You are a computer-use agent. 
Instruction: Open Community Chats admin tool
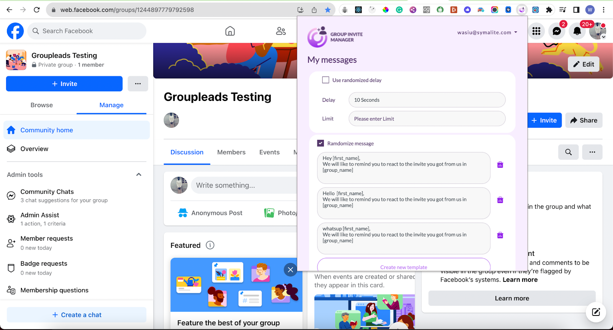[77, 195]
